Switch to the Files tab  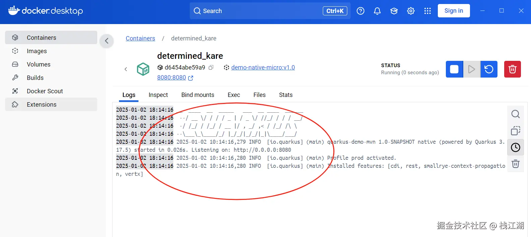coord(259,95)
